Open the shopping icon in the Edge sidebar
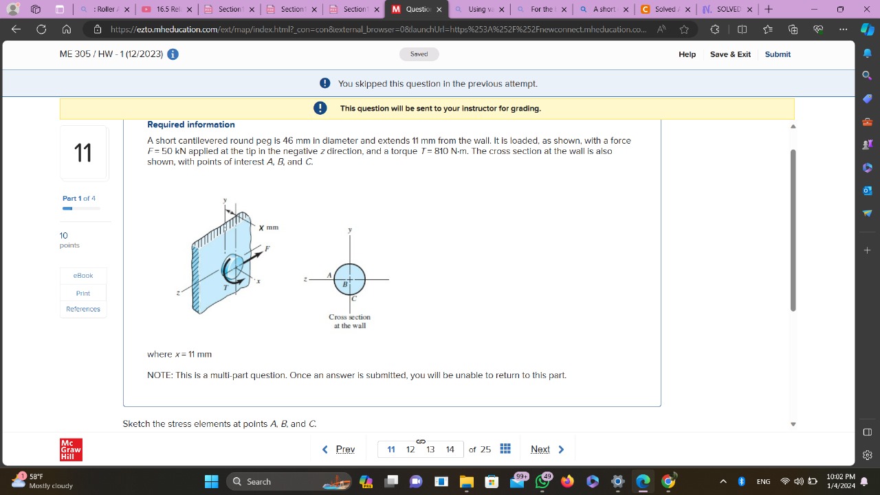Image resolution: width=880 pixels, height=495 pixels. point(867,98)
